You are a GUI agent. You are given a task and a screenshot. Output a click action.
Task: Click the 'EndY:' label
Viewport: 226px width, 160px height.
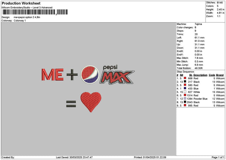(180, 55)
